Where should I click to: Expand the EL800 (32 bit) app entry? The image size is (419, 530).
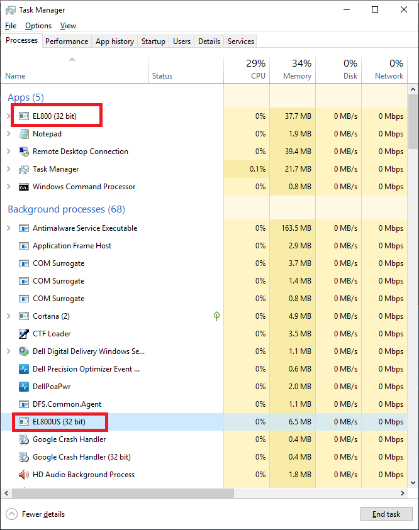pos(8,116)
